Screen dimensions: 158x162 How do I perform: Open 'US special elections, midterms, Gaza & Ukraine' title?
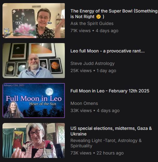coord(111,131)
